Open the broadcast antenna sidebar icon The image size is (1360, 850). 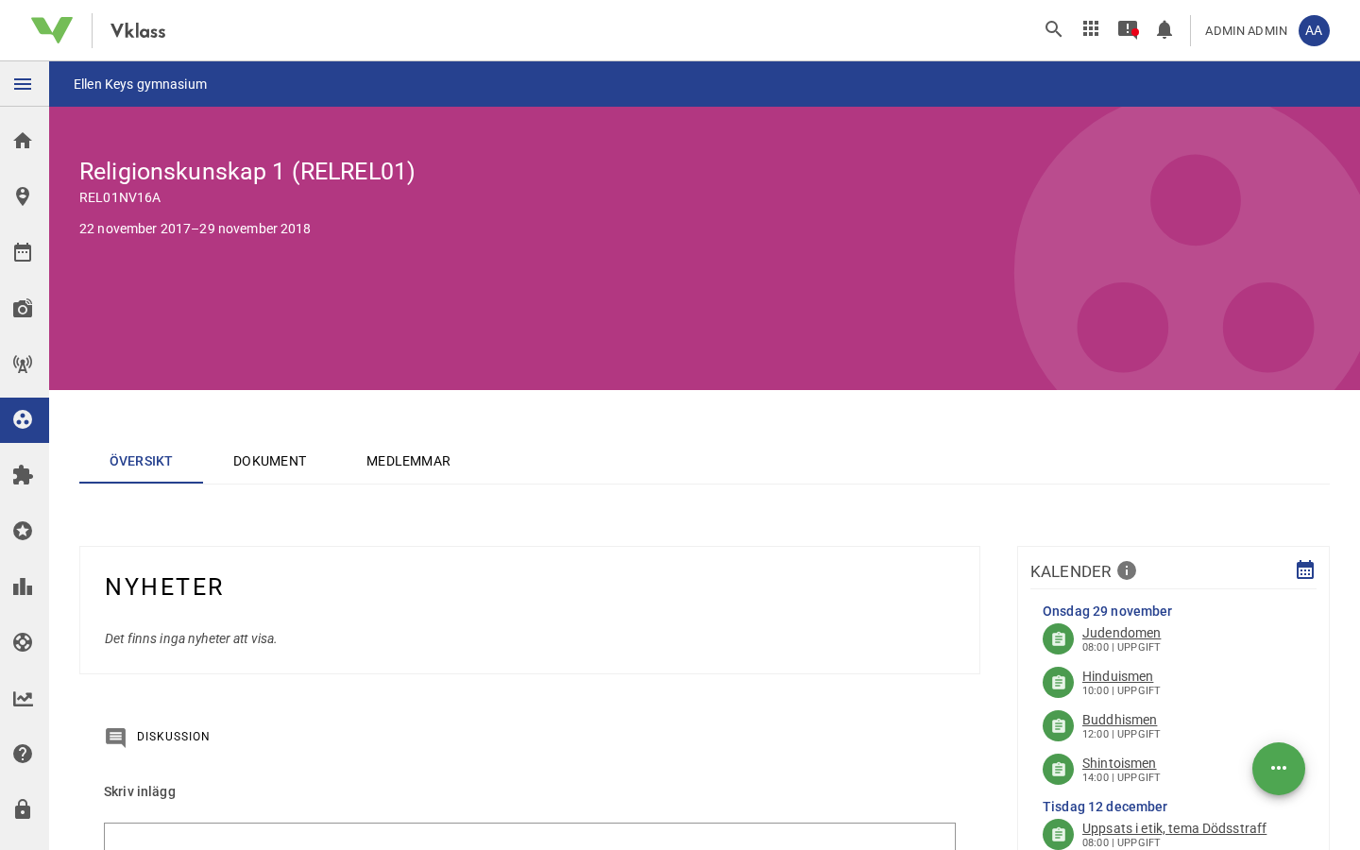point(23,364)
